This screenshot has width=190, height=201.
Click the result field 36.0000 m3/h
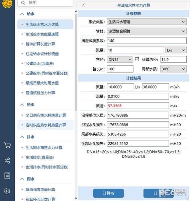[155, 87]
